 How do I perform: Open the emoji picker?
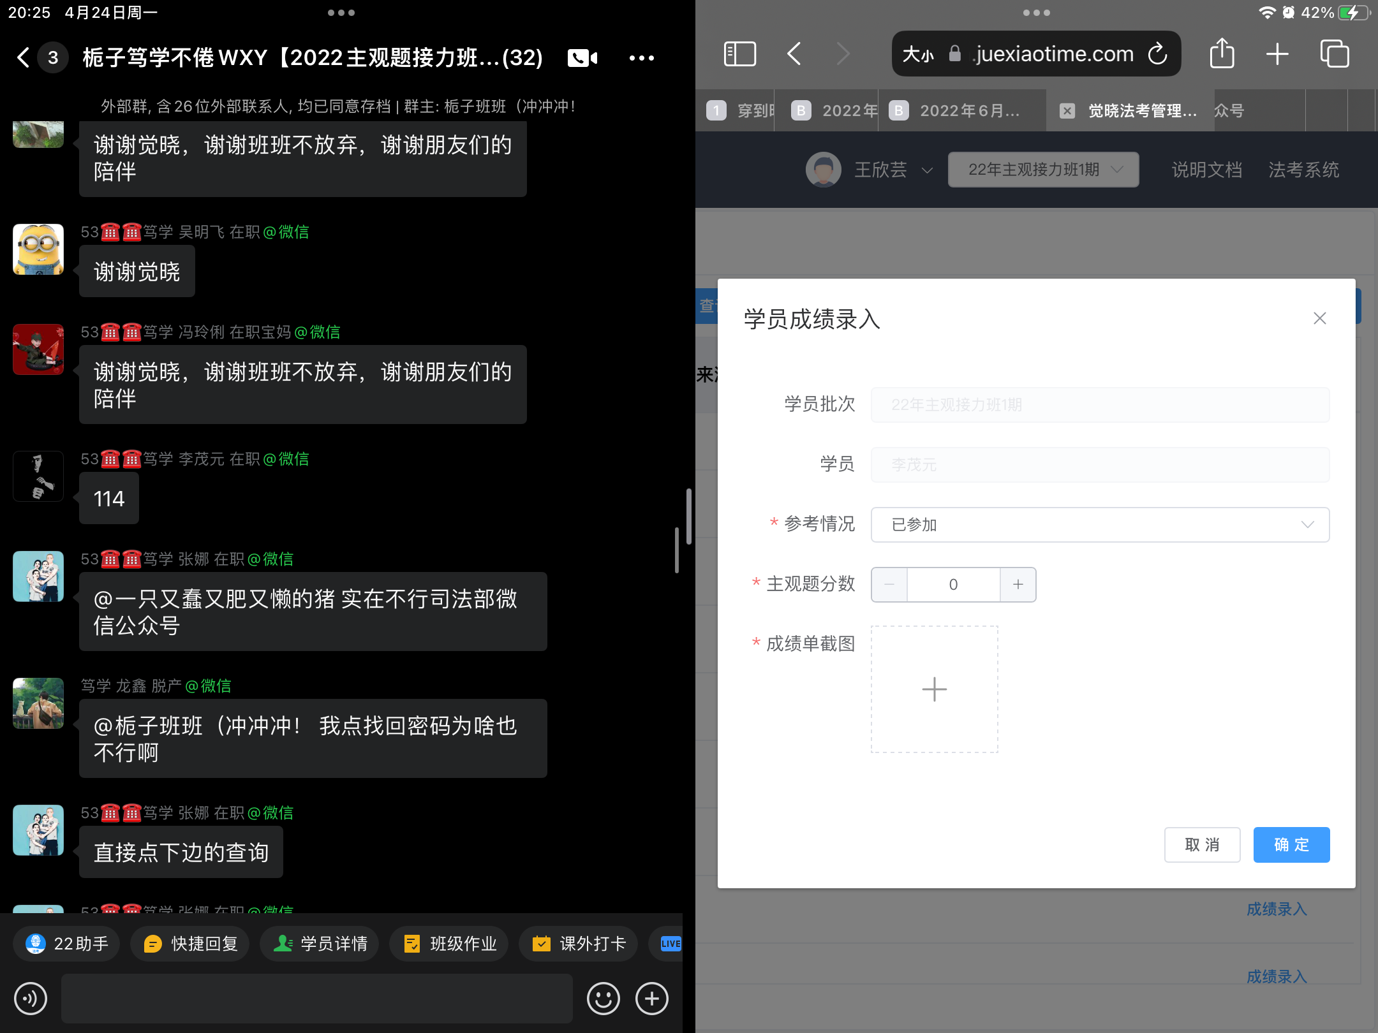tap(603, 999)
